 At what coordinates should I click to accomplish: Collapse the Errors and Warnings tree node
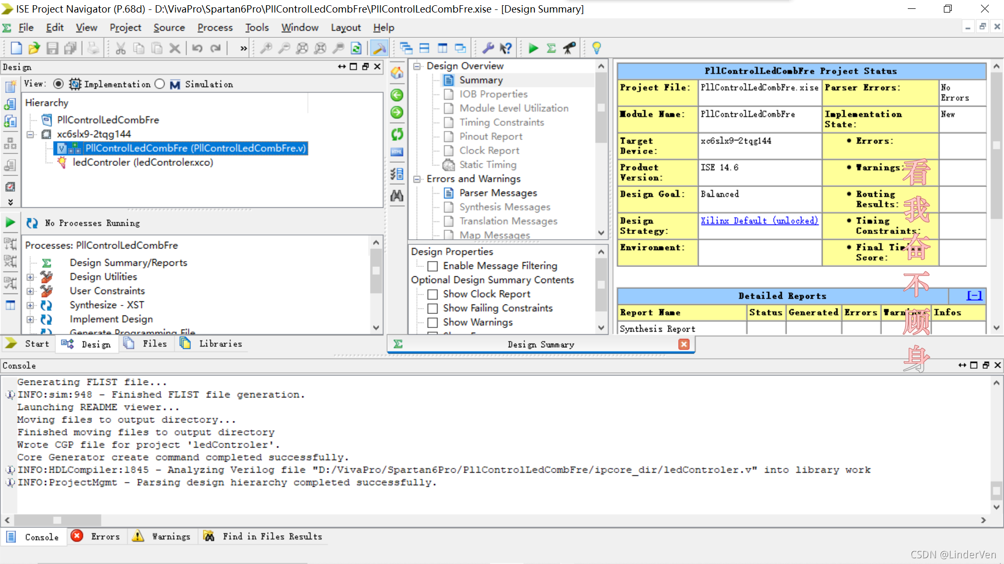pyautogui.click(x=417, y=179)
